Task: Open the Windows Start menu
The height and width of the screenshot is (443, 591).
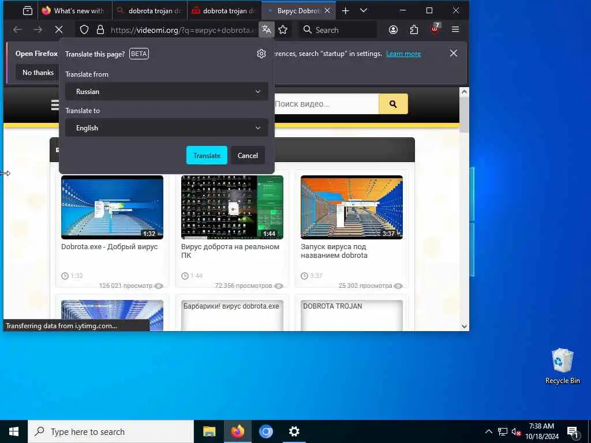Action: click(14, 431)
